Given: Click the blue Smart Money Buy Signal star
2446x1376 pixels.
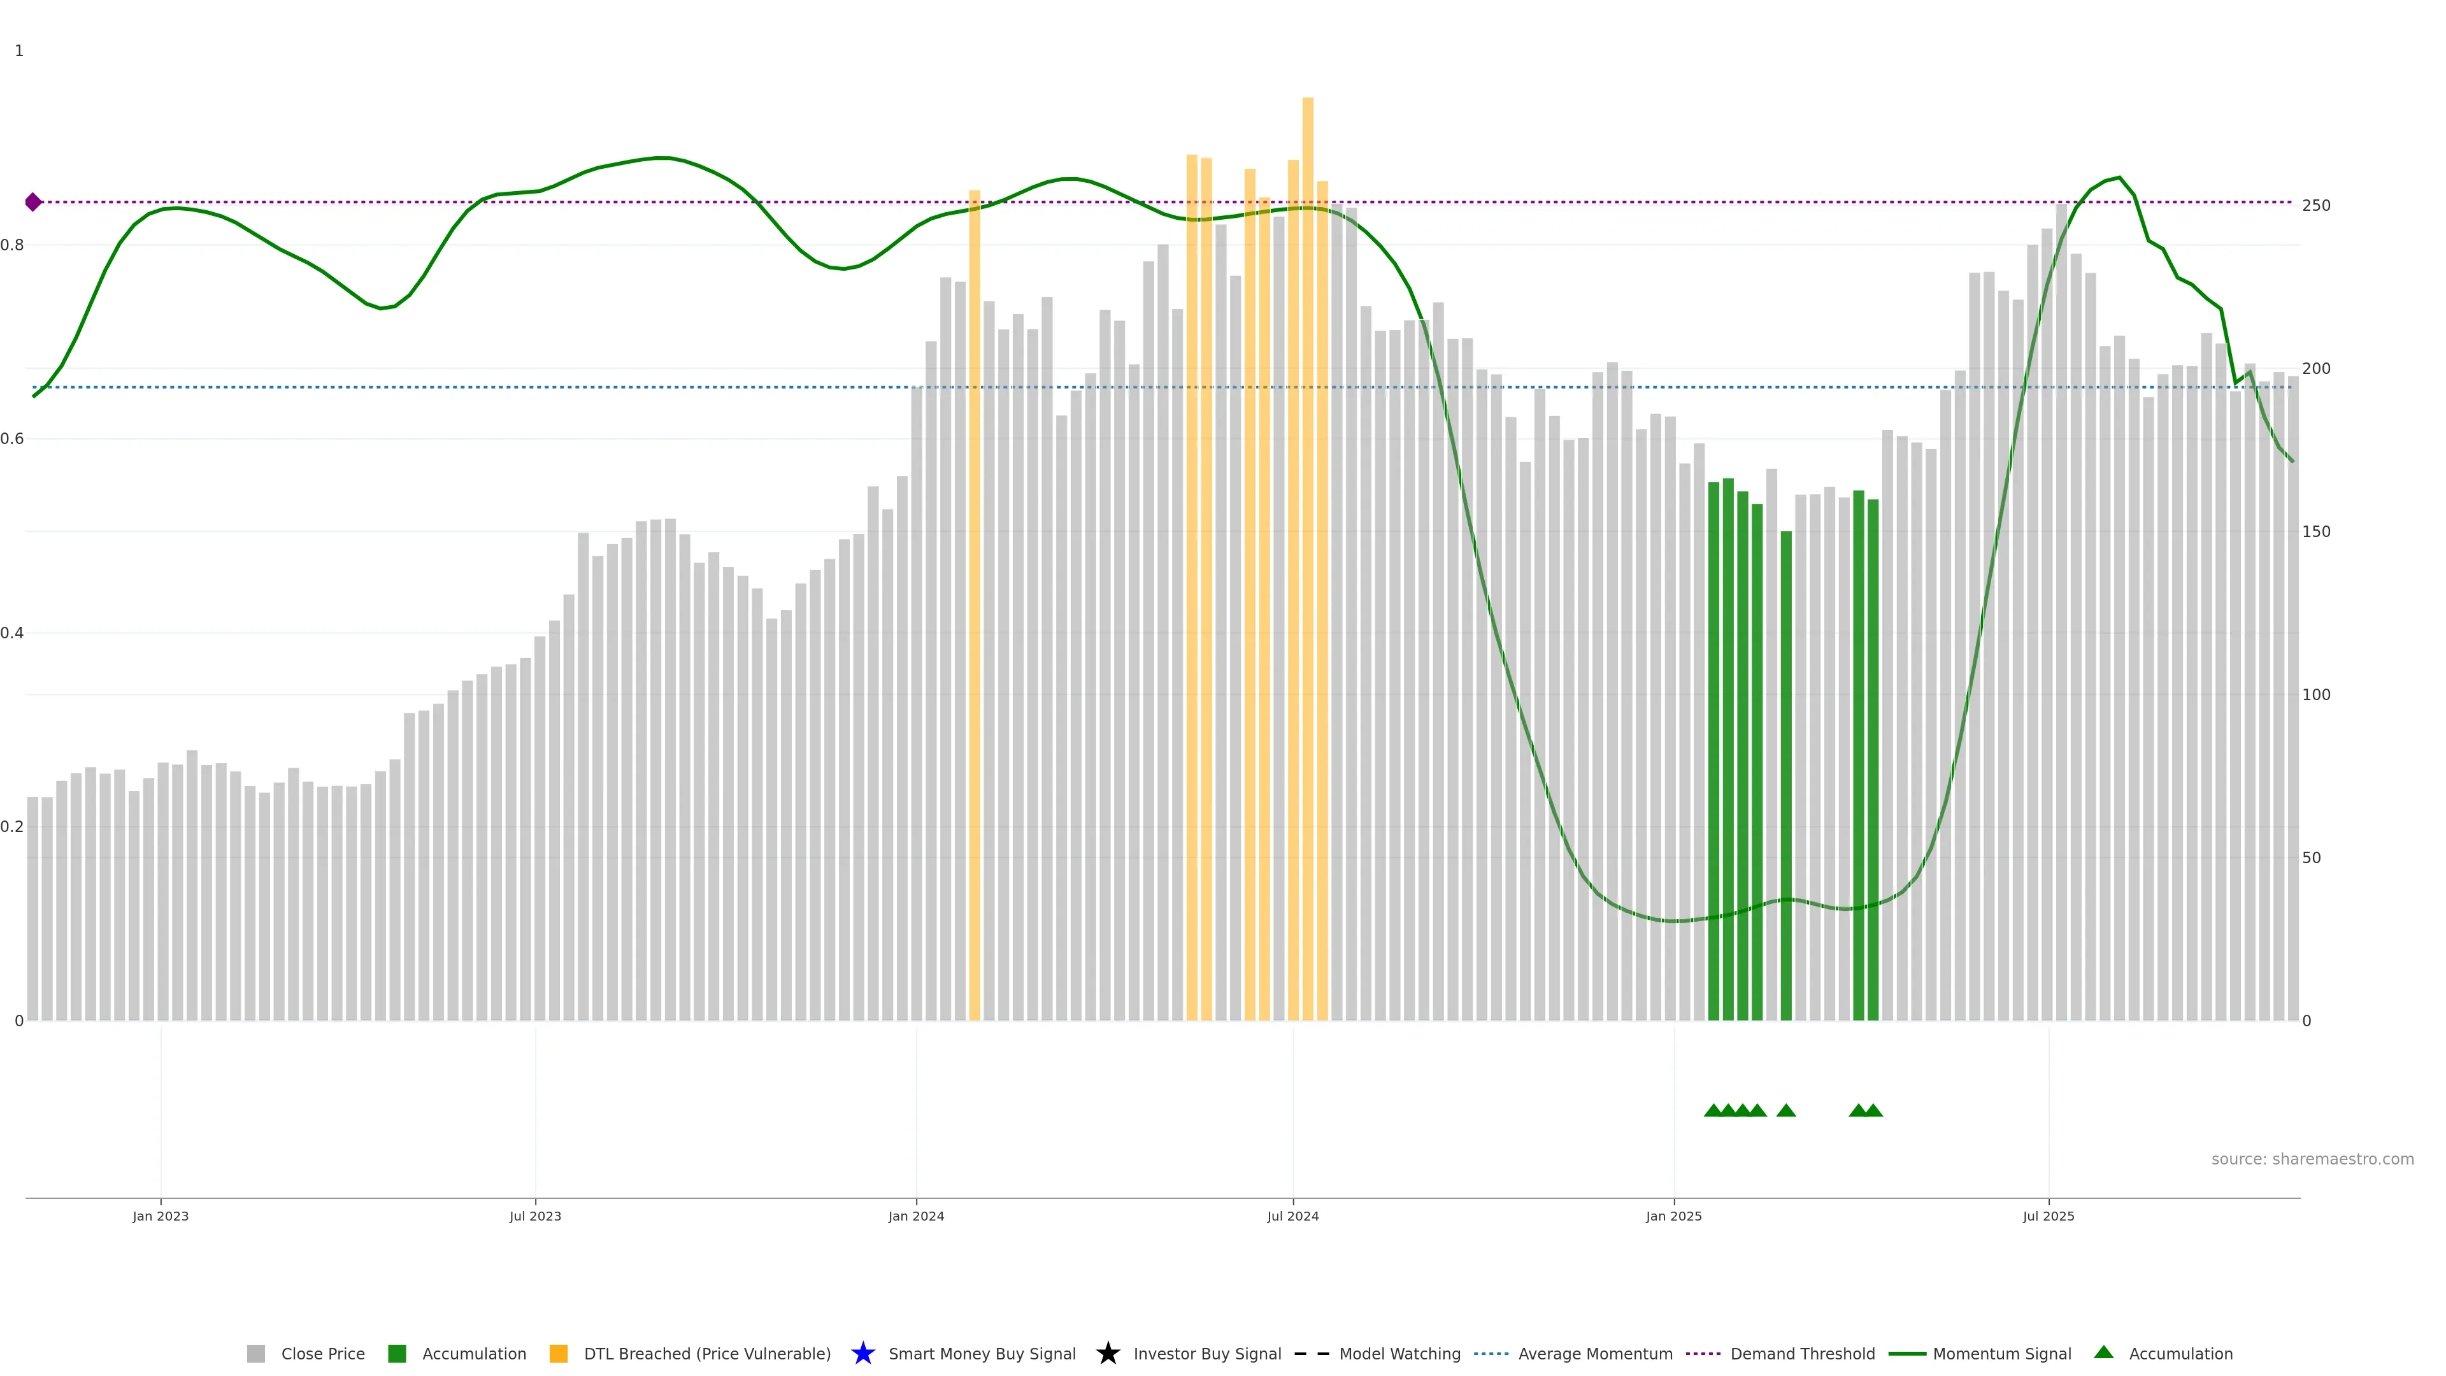Looking at the screenshot, I should pyautogui.click(x=862, y=1353).
